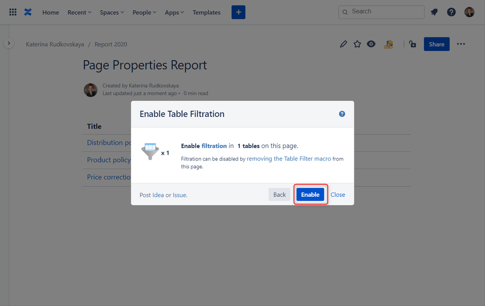
Task: Open the help question mark icon in the header
Action: click(452, 12)
